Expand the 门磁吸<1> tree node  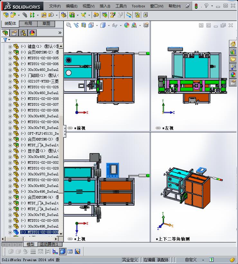[x=10, y=76]
